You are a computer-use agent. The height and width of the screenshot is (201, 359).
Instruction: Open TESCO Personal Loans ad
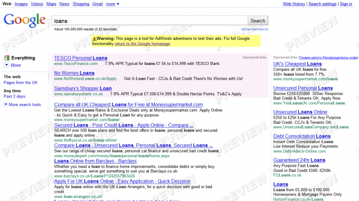coord(81,58)
